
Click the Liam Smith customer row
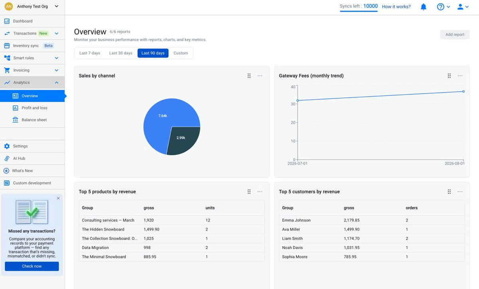[372, 239]
